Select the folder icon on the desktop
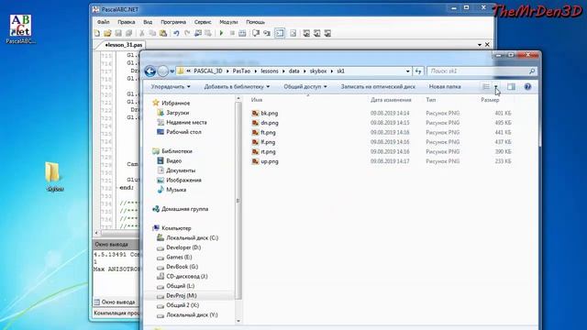 coord(53,173)
